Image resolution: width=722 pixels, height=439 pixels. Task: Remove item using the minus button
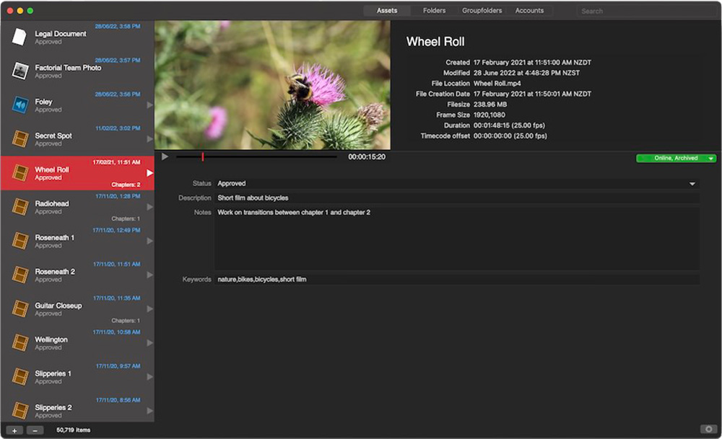coord(35,430)
